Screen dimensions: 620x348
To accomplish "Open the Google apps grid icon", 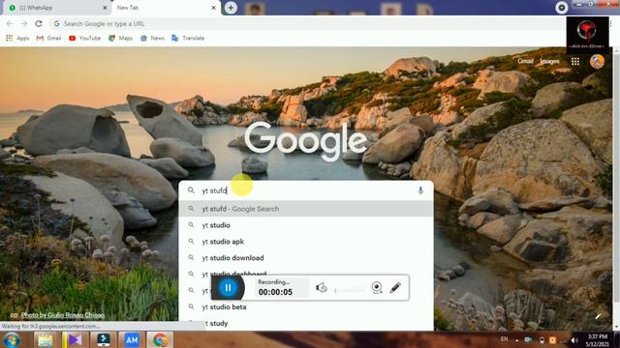I will [575, 61].
